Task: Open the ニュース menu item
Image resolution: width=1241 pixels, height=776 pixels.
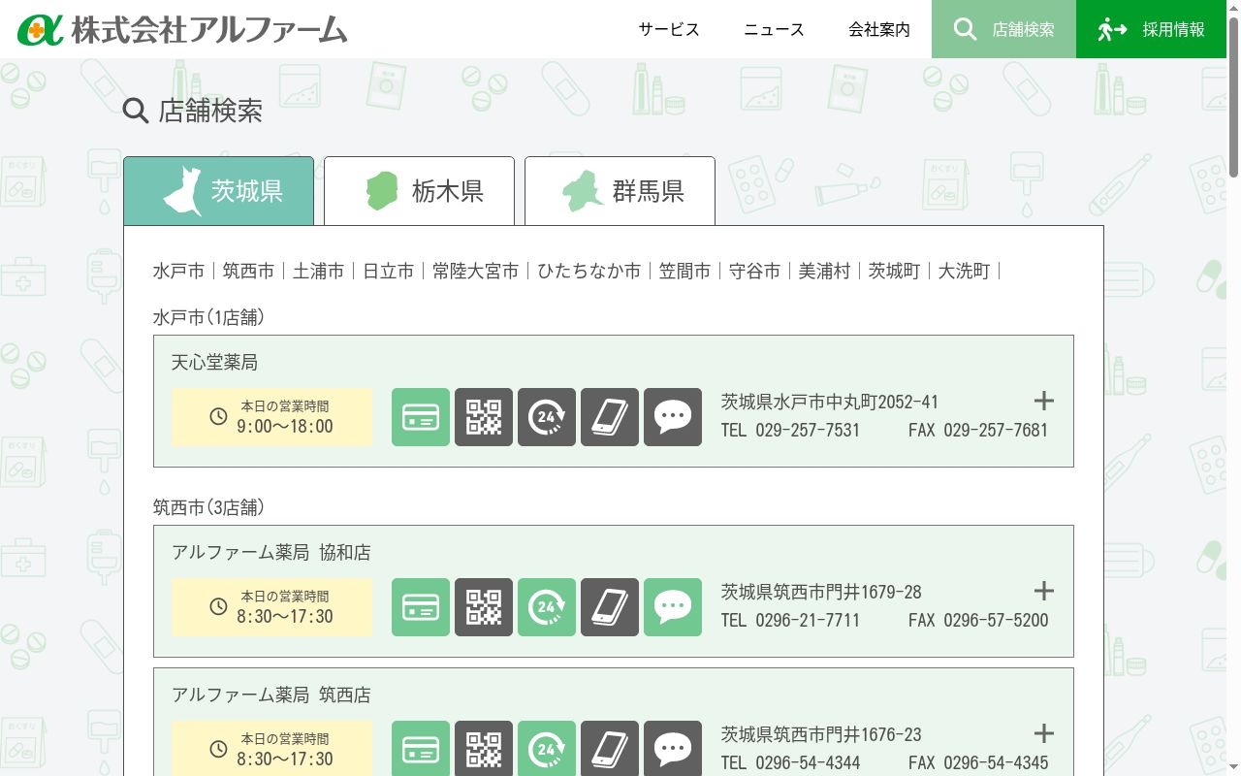Action: point(774,29)
